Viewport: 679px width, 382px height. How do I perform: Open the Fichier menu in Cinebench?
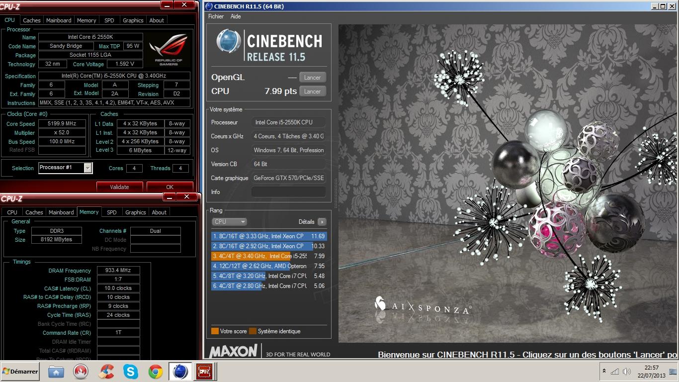pyautogui.click(x=216, y=16)
